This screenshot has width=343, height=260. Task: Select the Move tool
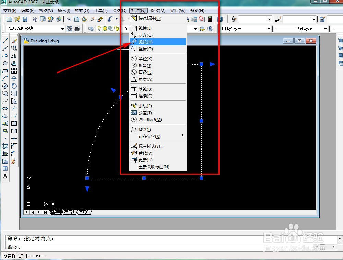tap(14, 78)
